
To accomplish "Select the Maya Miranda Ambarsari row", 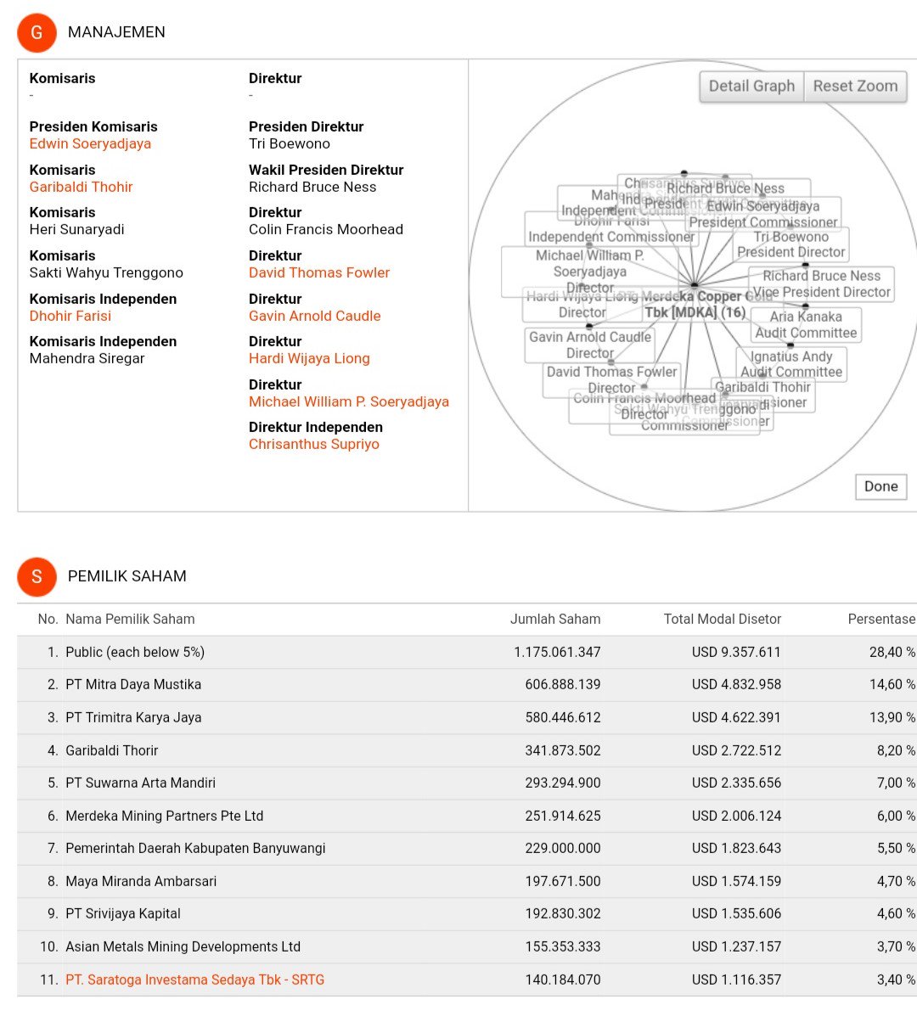I will tap(467, 882).
